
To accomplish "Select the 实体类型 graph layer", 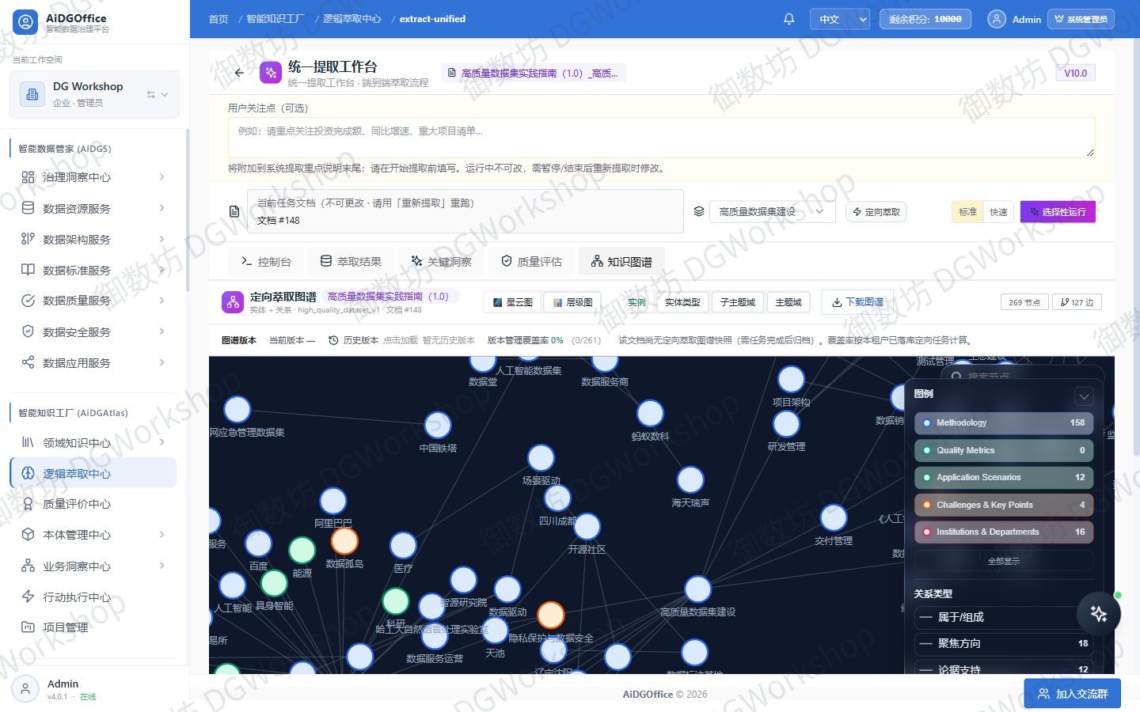I will pyautogui.click(x=682, y=302).
